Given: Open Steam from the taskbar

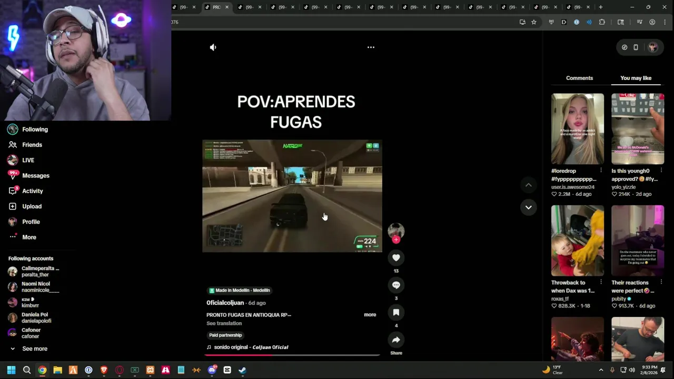Looking at the screenshot, I should point(243,370).
